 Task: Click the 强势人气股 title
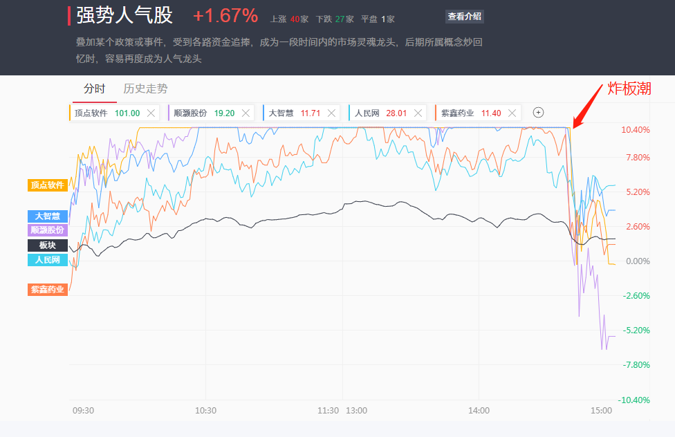pyautogui.click(x=124, y=16)
